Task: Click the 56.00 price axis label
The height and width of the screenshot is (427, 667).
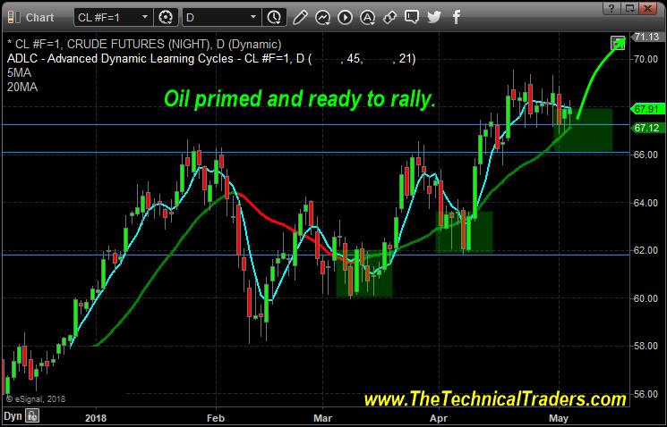Action: (646, 394)
